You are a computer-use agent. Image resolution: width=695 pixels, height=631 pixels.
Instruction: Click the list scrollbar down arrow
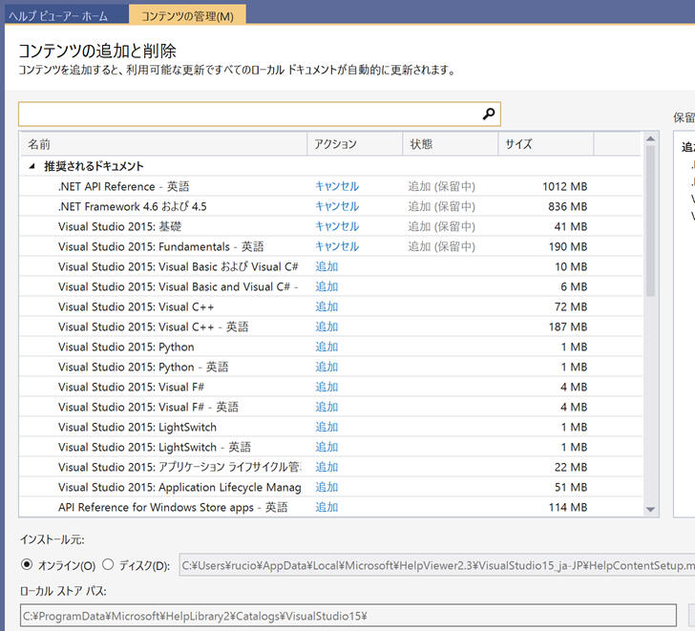pyautogui.click(x=650, y=510)
